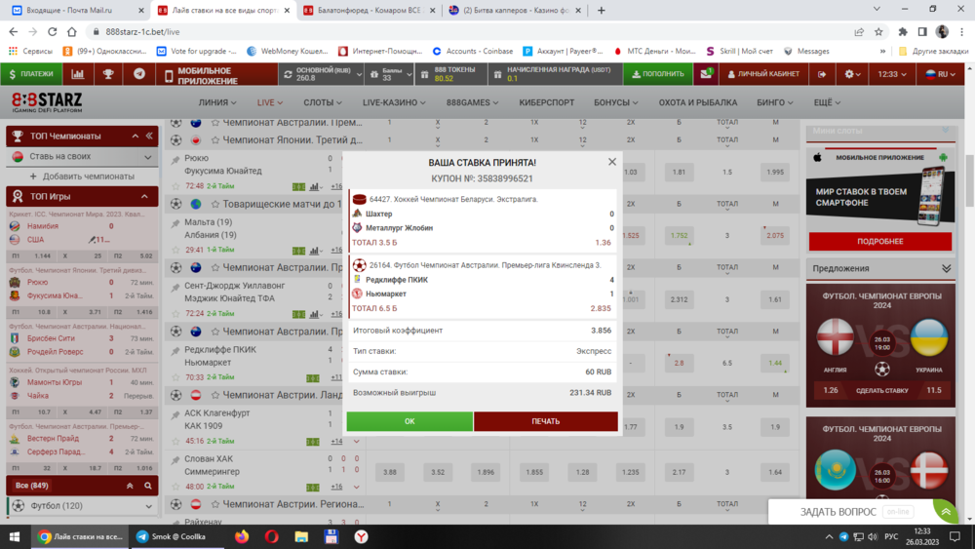Screen dimensions: 975x549
Task: Favorite the Рюкю match star
Action: pos(175,186)
